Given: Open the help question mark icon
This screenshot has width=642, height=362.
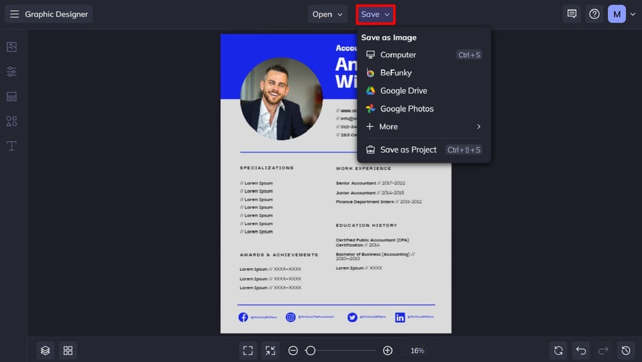Looking at the screenshot, I should click(594, 14).
